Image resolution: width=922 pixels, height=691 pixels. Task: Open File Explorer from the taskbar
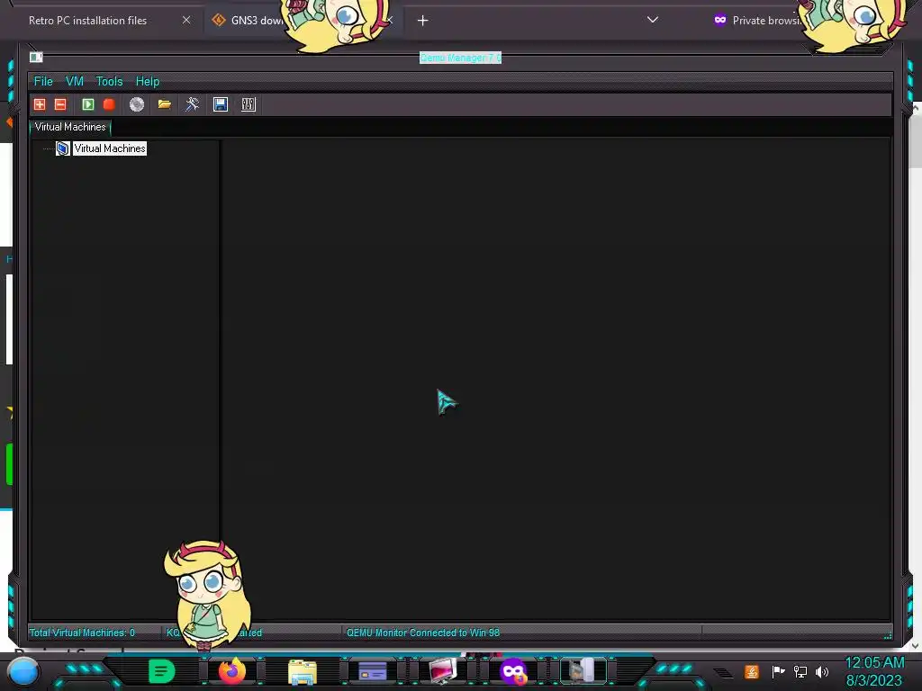[303, 673]
